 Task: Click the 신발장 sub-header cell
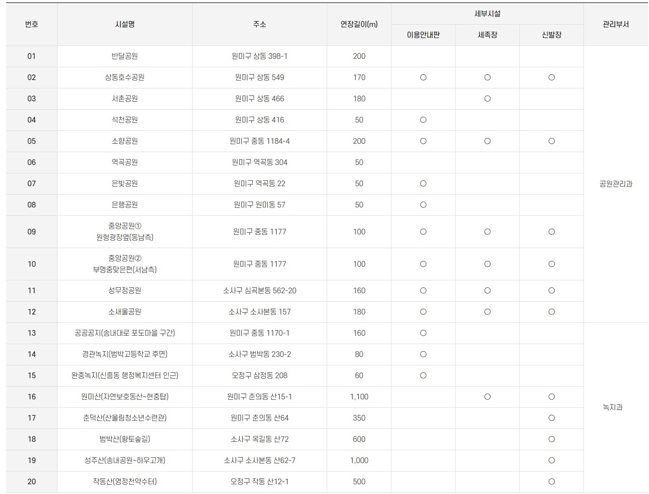click(x=551, y=34)
